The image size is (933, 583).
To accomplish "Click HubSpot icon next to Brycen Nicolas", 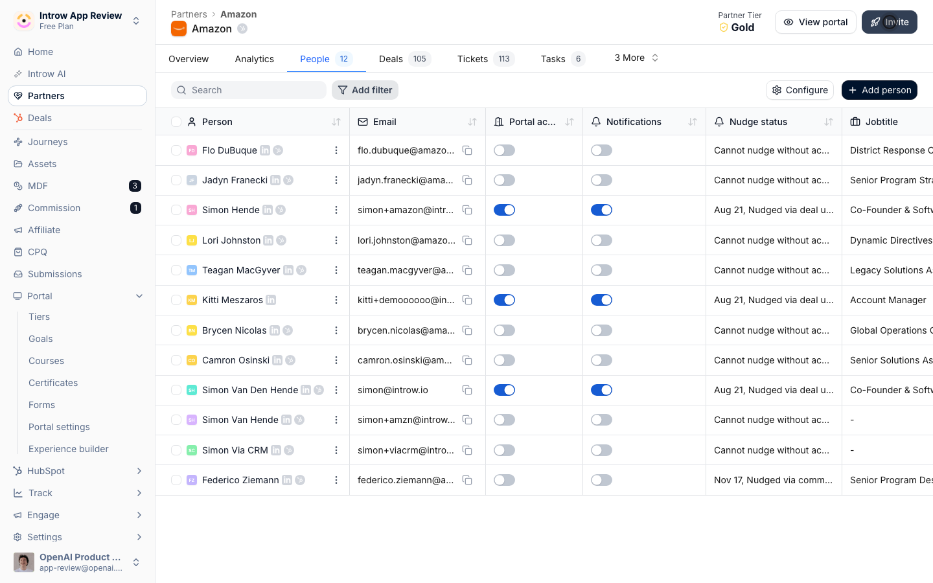I will pos(288,330).
